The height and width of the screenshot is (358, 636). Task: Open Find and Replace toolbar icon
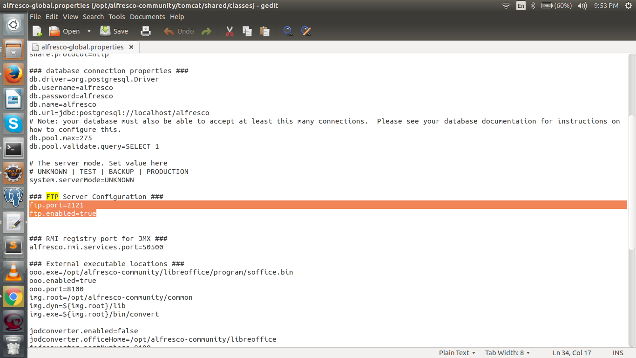[x=306, y=31]
